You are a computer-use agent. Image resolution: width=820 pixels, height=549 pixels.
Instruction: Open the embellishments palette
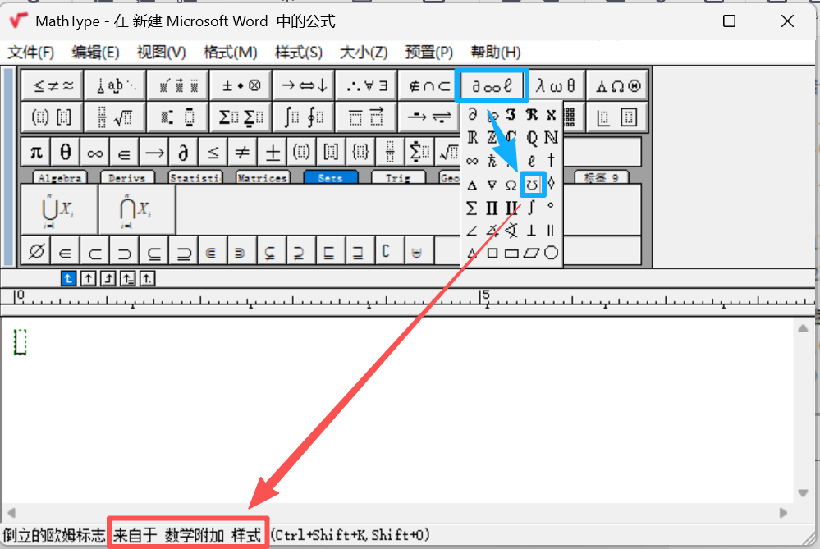pos(178,85)
